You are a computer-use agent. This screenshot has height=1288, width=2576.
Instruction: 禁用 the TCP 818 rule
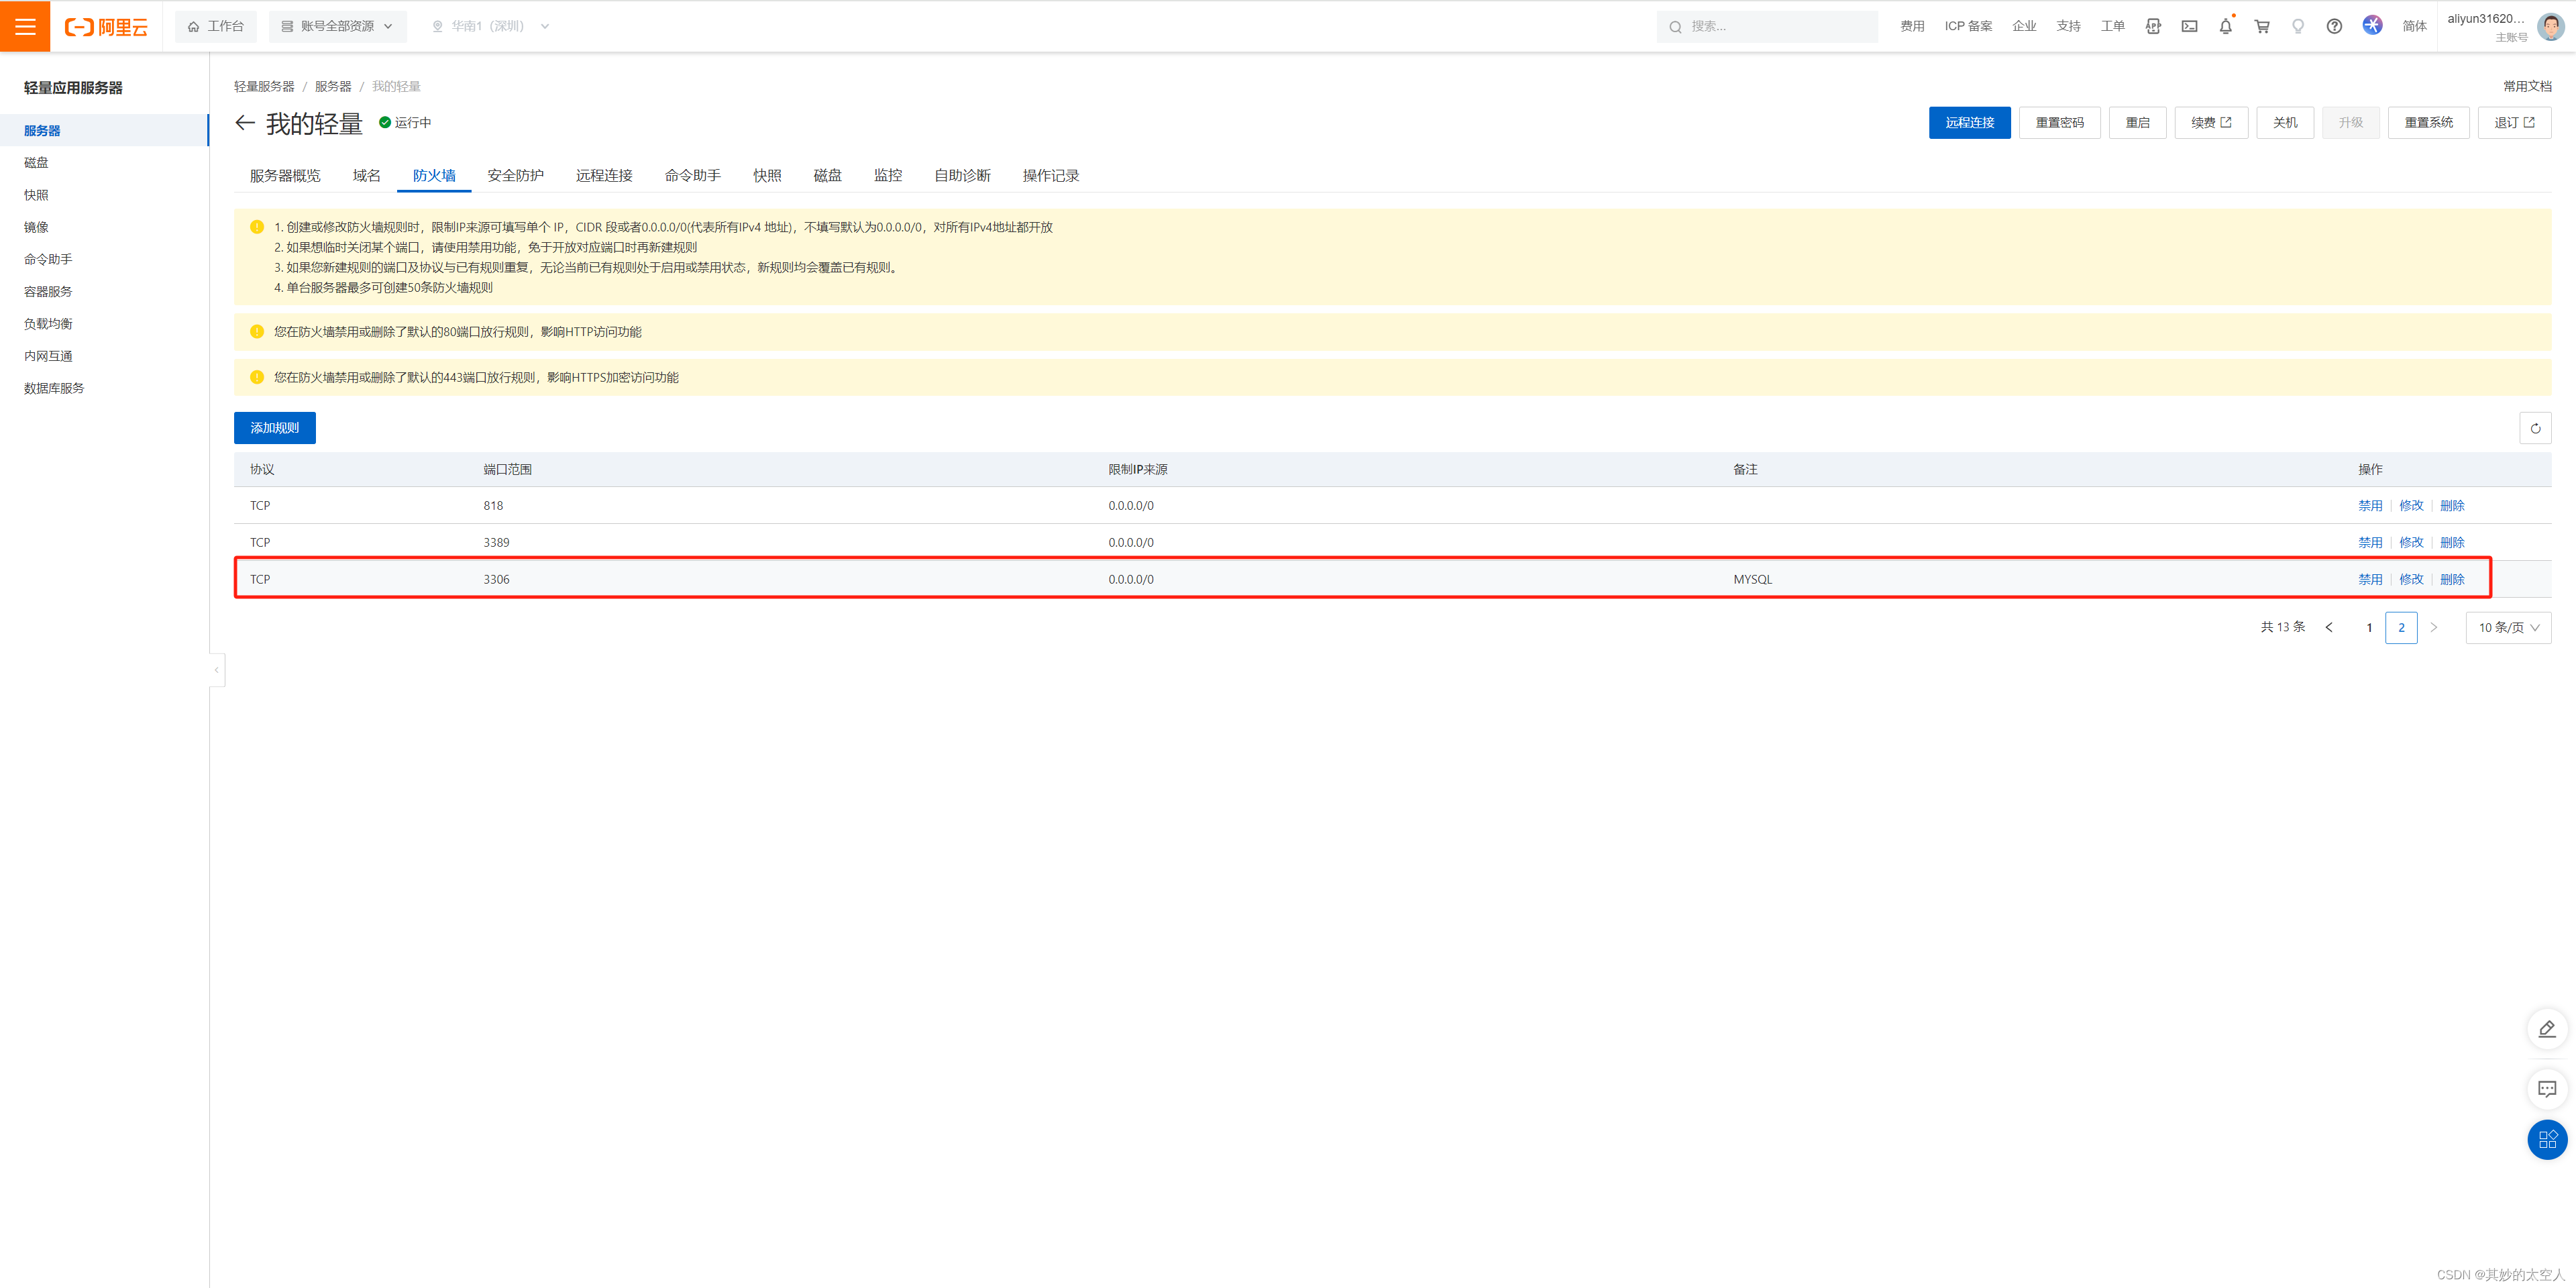pyautogui.click(x=2370, y=505)
